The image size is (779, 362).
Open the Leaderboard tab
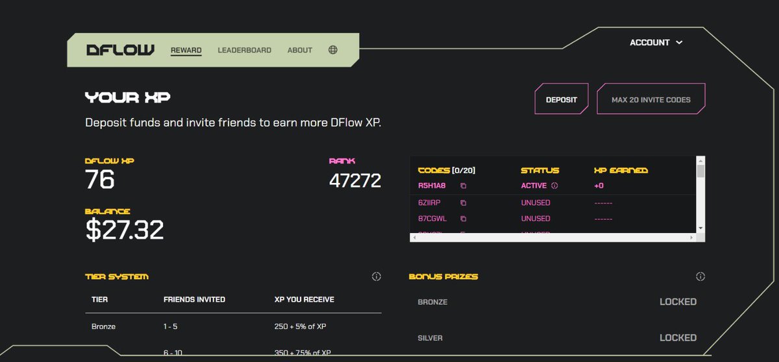click(x=245, y=50)
